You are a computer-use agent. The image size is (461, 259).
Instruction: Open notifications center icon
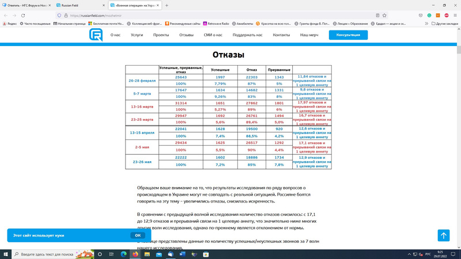click(453, 254)
